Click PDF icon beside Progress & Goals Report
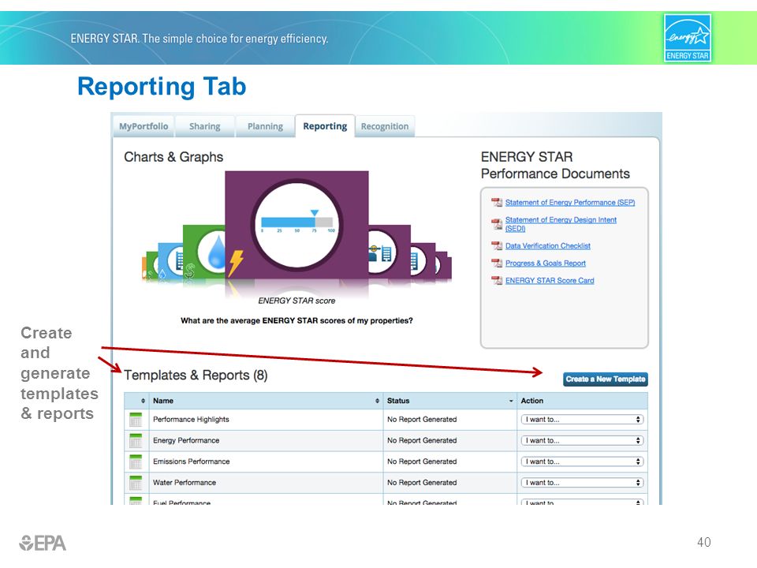The height and width of the screenshot is (568, 757). tap(497, 263)
